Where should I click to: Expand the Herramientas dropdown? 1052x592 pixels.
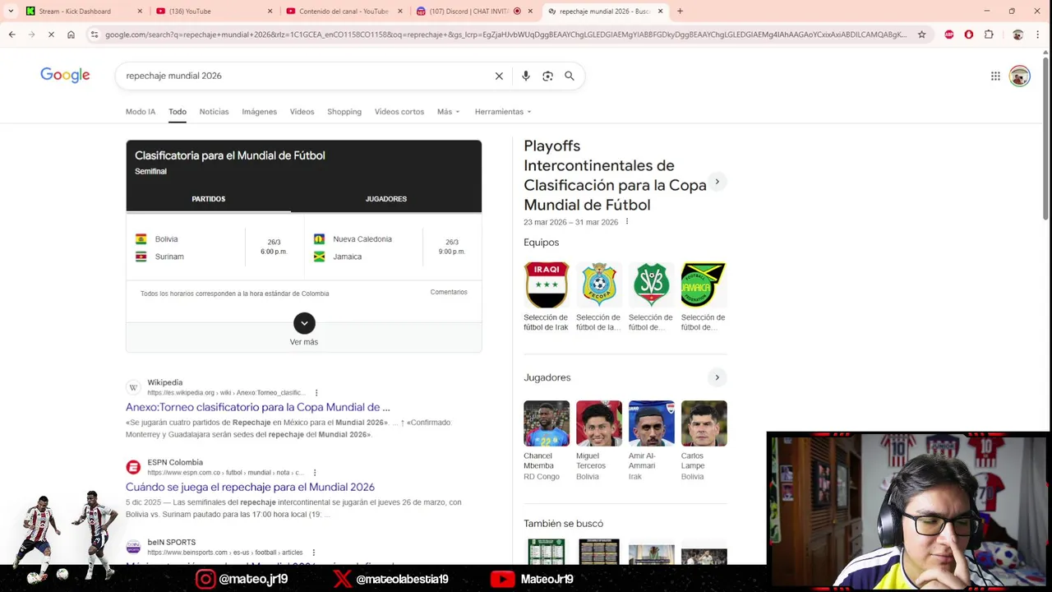[503, 112]
